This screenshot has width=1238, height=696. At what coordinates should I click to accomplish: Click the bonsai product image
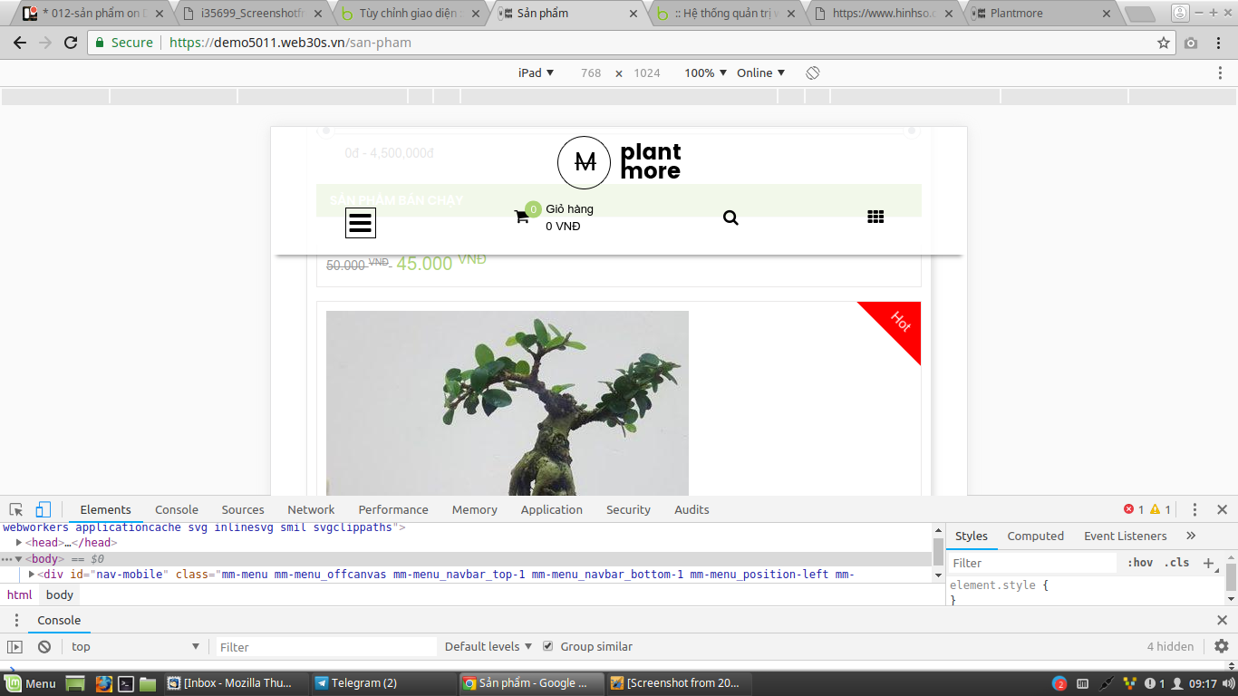tap(508, 403)
